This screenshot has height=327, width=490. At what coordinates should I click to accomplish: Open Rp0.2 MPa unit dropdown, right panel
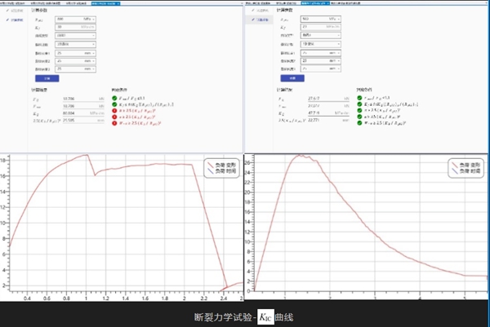coord(339,20)
